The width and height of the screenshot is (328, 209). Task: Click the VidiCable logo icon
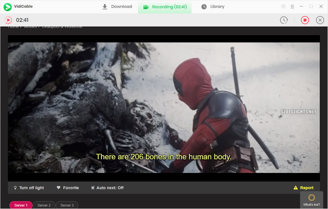point(7,7)
